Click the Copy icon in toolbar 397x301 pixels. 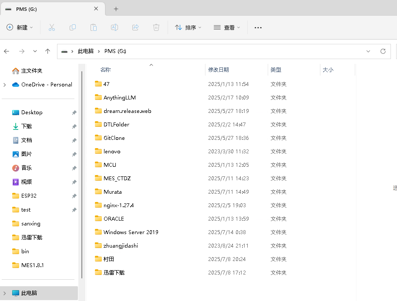coord(73,27)
